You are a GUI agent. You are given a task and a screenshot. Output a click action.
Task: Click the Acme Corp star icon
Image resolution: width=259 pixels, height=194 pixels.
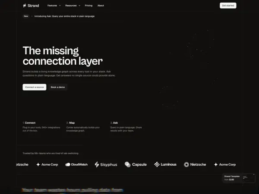[x=38, y=165]
